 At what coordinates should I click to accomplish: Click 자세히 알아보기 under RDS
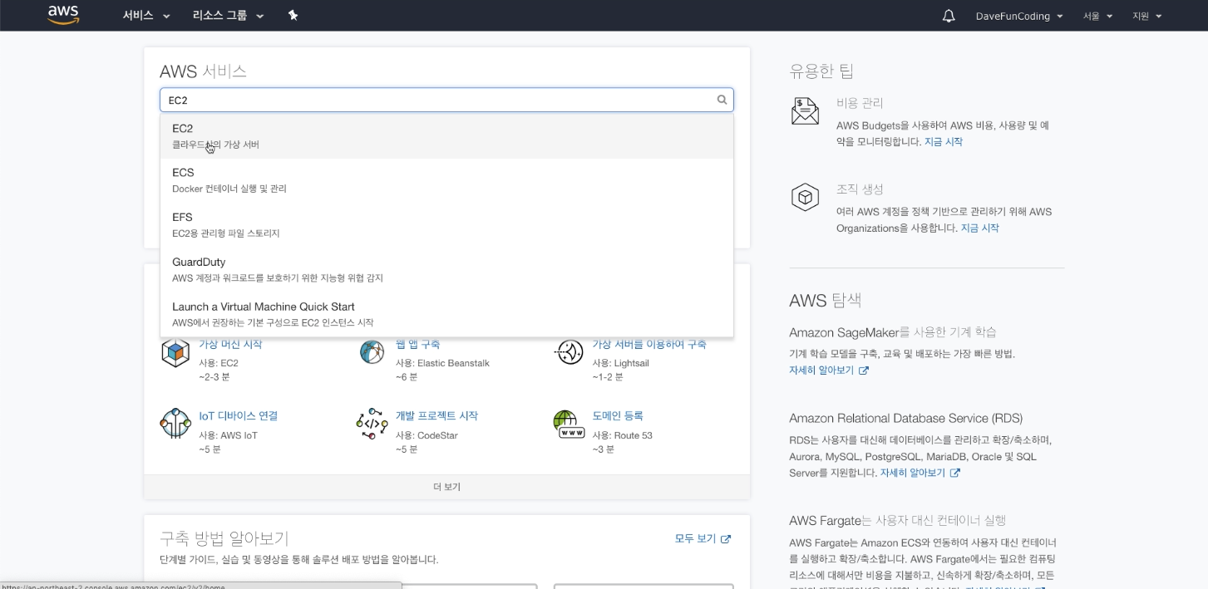coord(913,473)
